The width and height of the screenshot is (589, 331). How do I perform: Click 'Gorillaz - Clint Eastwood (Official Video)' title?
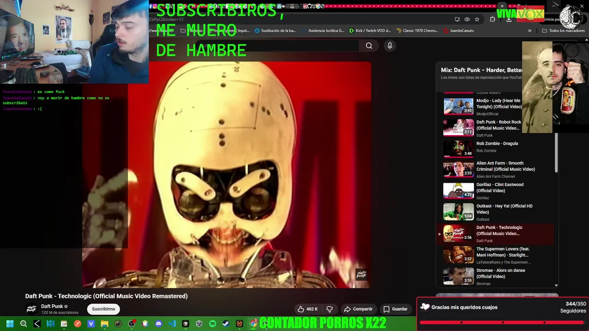pyautogui.click(x=500, y=188)
